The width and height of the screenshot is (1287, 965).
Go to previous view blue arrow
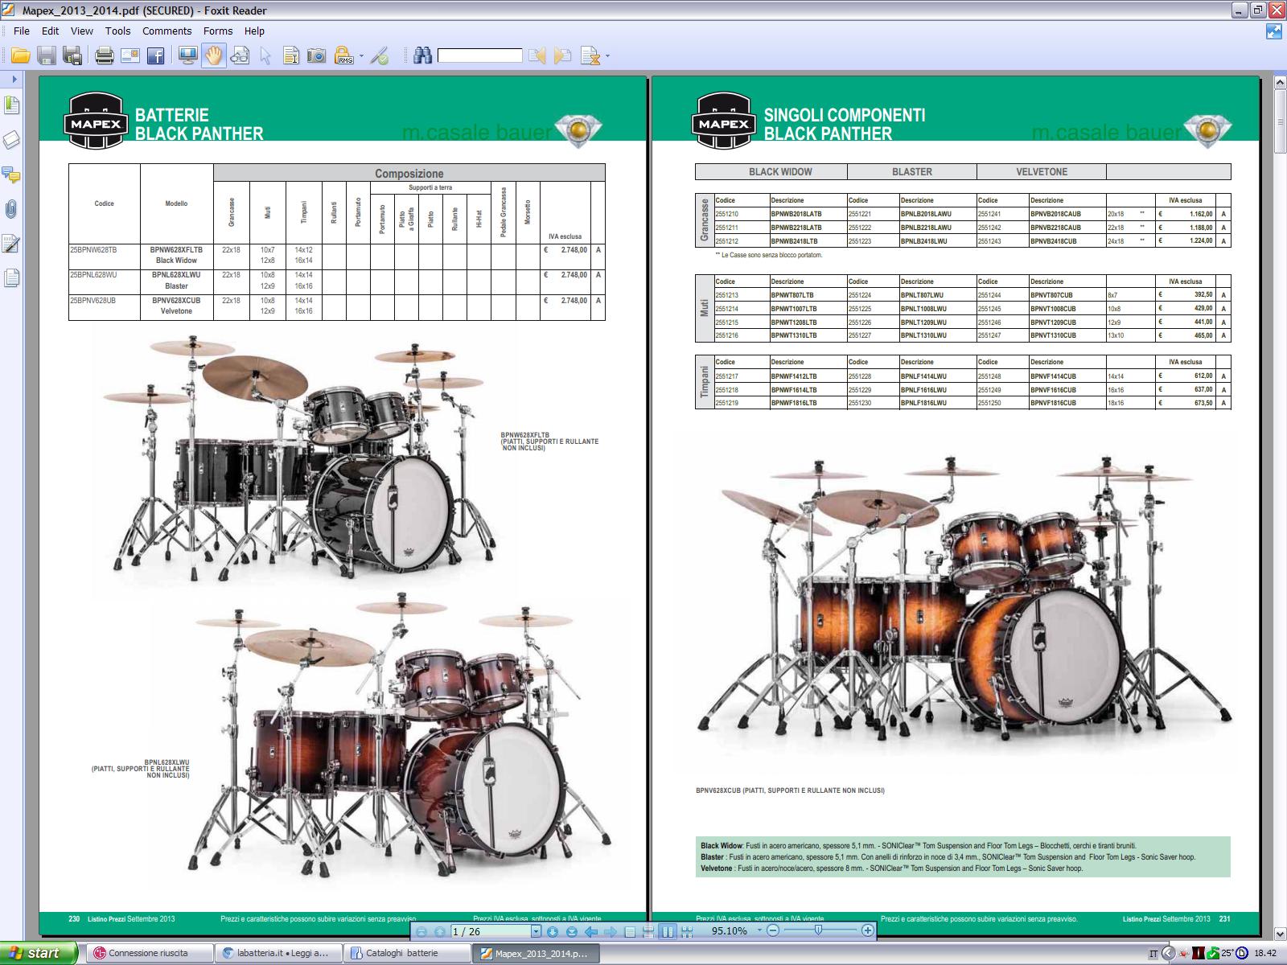tap(591, 931)
